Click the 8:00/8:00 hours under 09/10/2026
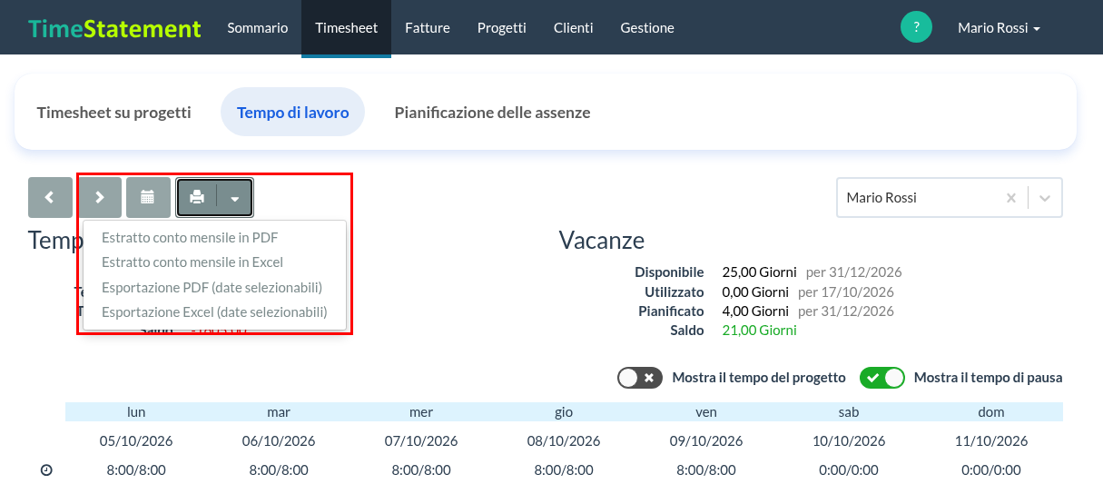The image size is (1103, 484). click(706, 470)
